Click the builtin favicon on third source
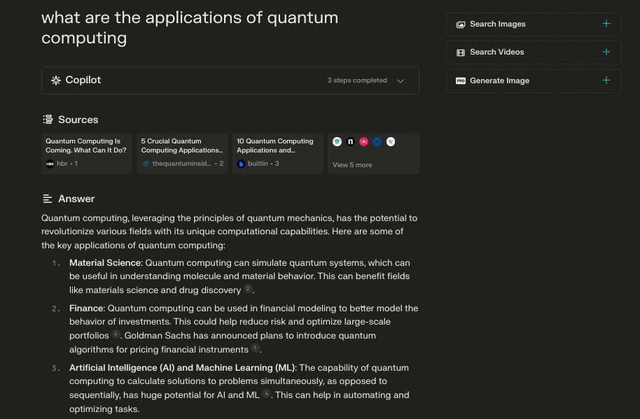This screenshot has height=419, width=640. click(x=241, y=164)
